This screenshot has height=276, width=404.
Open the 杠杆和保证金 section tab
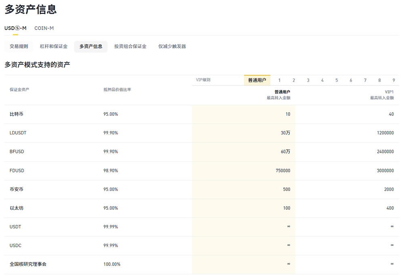tap(54, 46)
